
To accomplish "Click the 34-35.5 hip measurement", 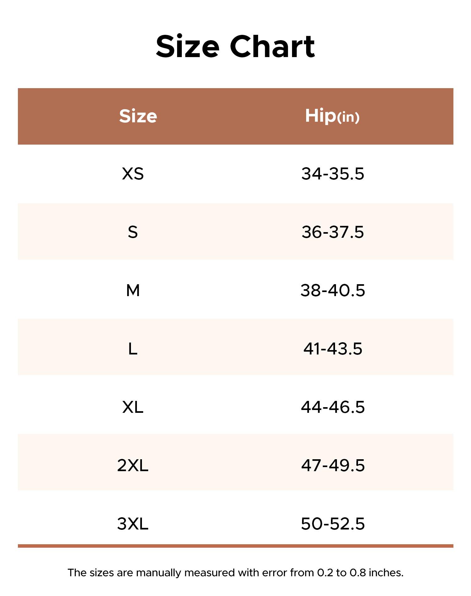I will click(x=333, y=174).
